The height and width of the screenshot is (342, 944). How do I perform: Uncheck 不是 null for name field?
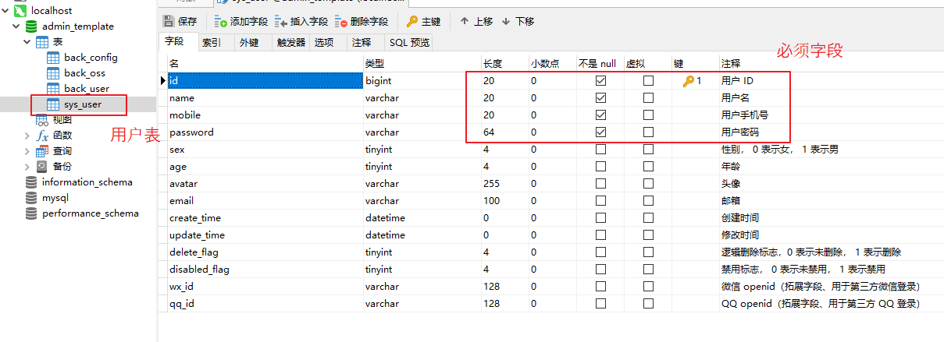tap(600, 98)
